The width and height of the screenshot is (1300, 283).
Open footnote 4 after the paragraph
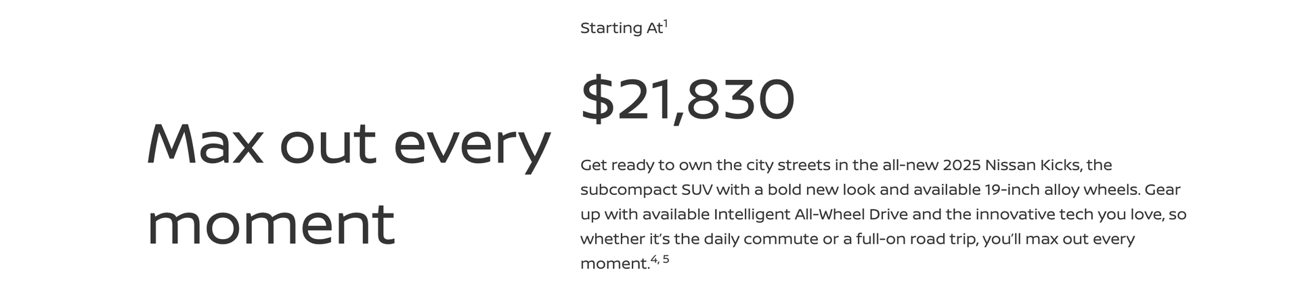click(654, 259)
